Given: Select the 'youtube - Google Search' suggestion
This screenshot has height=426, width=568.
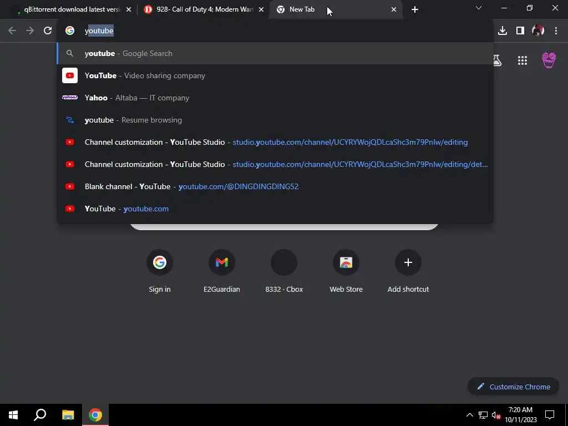Looking at the screenshot, I should click(275, 53).
